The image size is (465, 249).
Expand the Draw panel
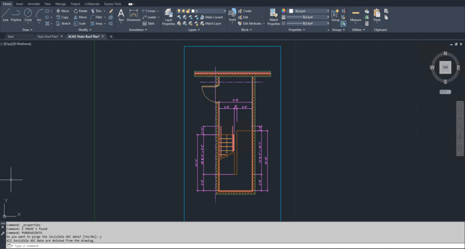pos(27,30)
